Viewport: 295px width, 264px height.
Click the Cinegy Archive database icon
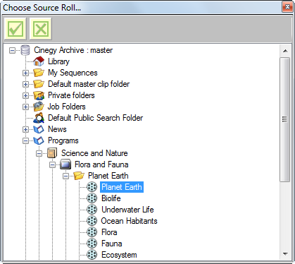click(25, 50)
